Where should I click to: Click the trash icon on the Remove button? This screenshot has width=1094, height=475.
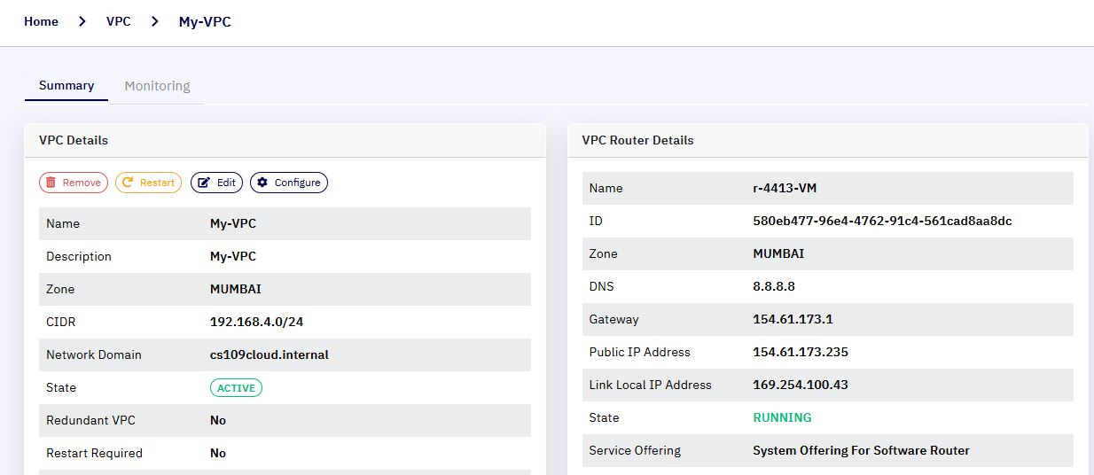[x=51, y=183]
